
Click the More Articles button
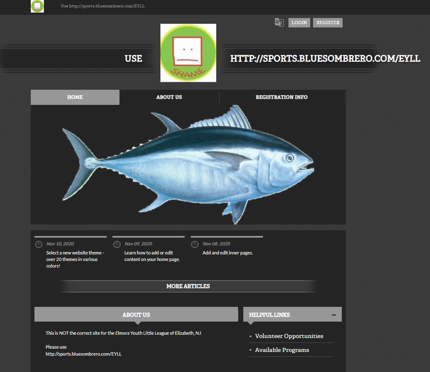[188, 286]
